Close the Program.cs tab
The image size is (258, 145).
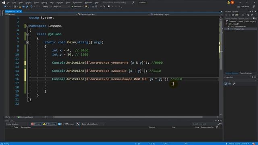[x=21, y=11]
